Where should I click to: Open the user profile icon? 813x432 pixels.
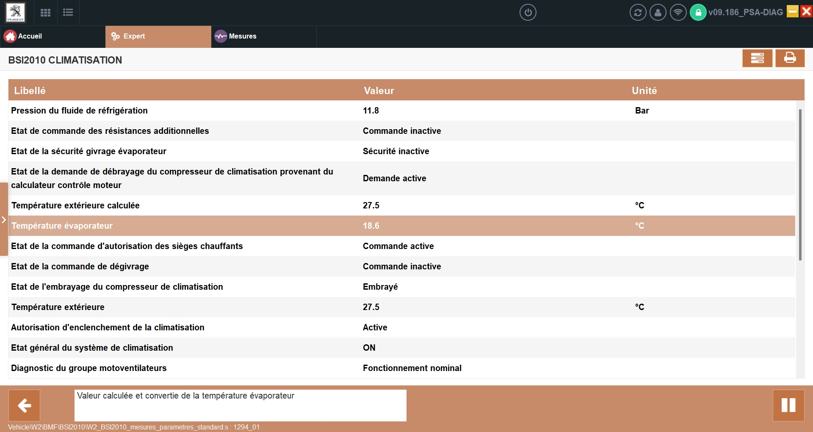point(658,12)
